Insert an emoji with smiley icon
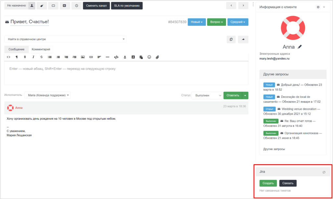333x199 pixels. point(149,57)
